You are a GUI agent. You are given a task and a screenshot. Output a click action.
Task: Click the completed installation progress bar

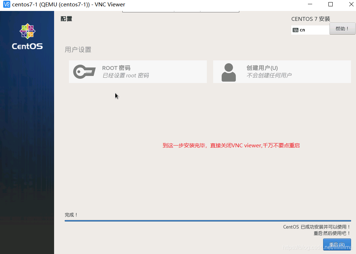tap(208, 221)
